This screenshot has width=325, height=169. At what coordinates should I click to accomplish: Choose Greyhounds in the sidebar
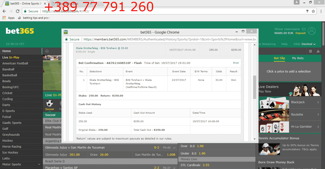(21, 135)
